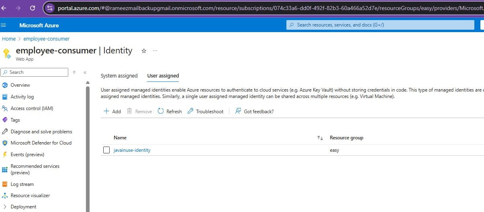Viewport: 484px width, 212px height.
Task: Click the Home breadcrumb link
Action: point(9,39)
